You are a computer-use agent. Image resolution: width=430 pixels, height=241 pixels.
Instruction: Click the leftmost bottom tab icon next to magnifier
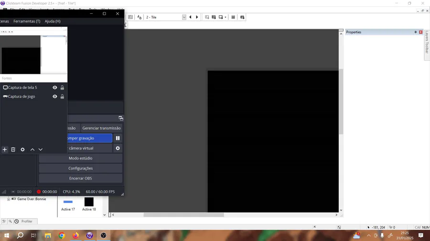pyautogui.click(x=4, y=221)
